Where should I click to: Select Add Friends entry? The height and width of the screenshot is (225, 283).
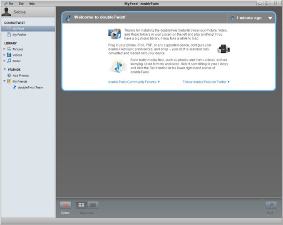pos(28,76)
